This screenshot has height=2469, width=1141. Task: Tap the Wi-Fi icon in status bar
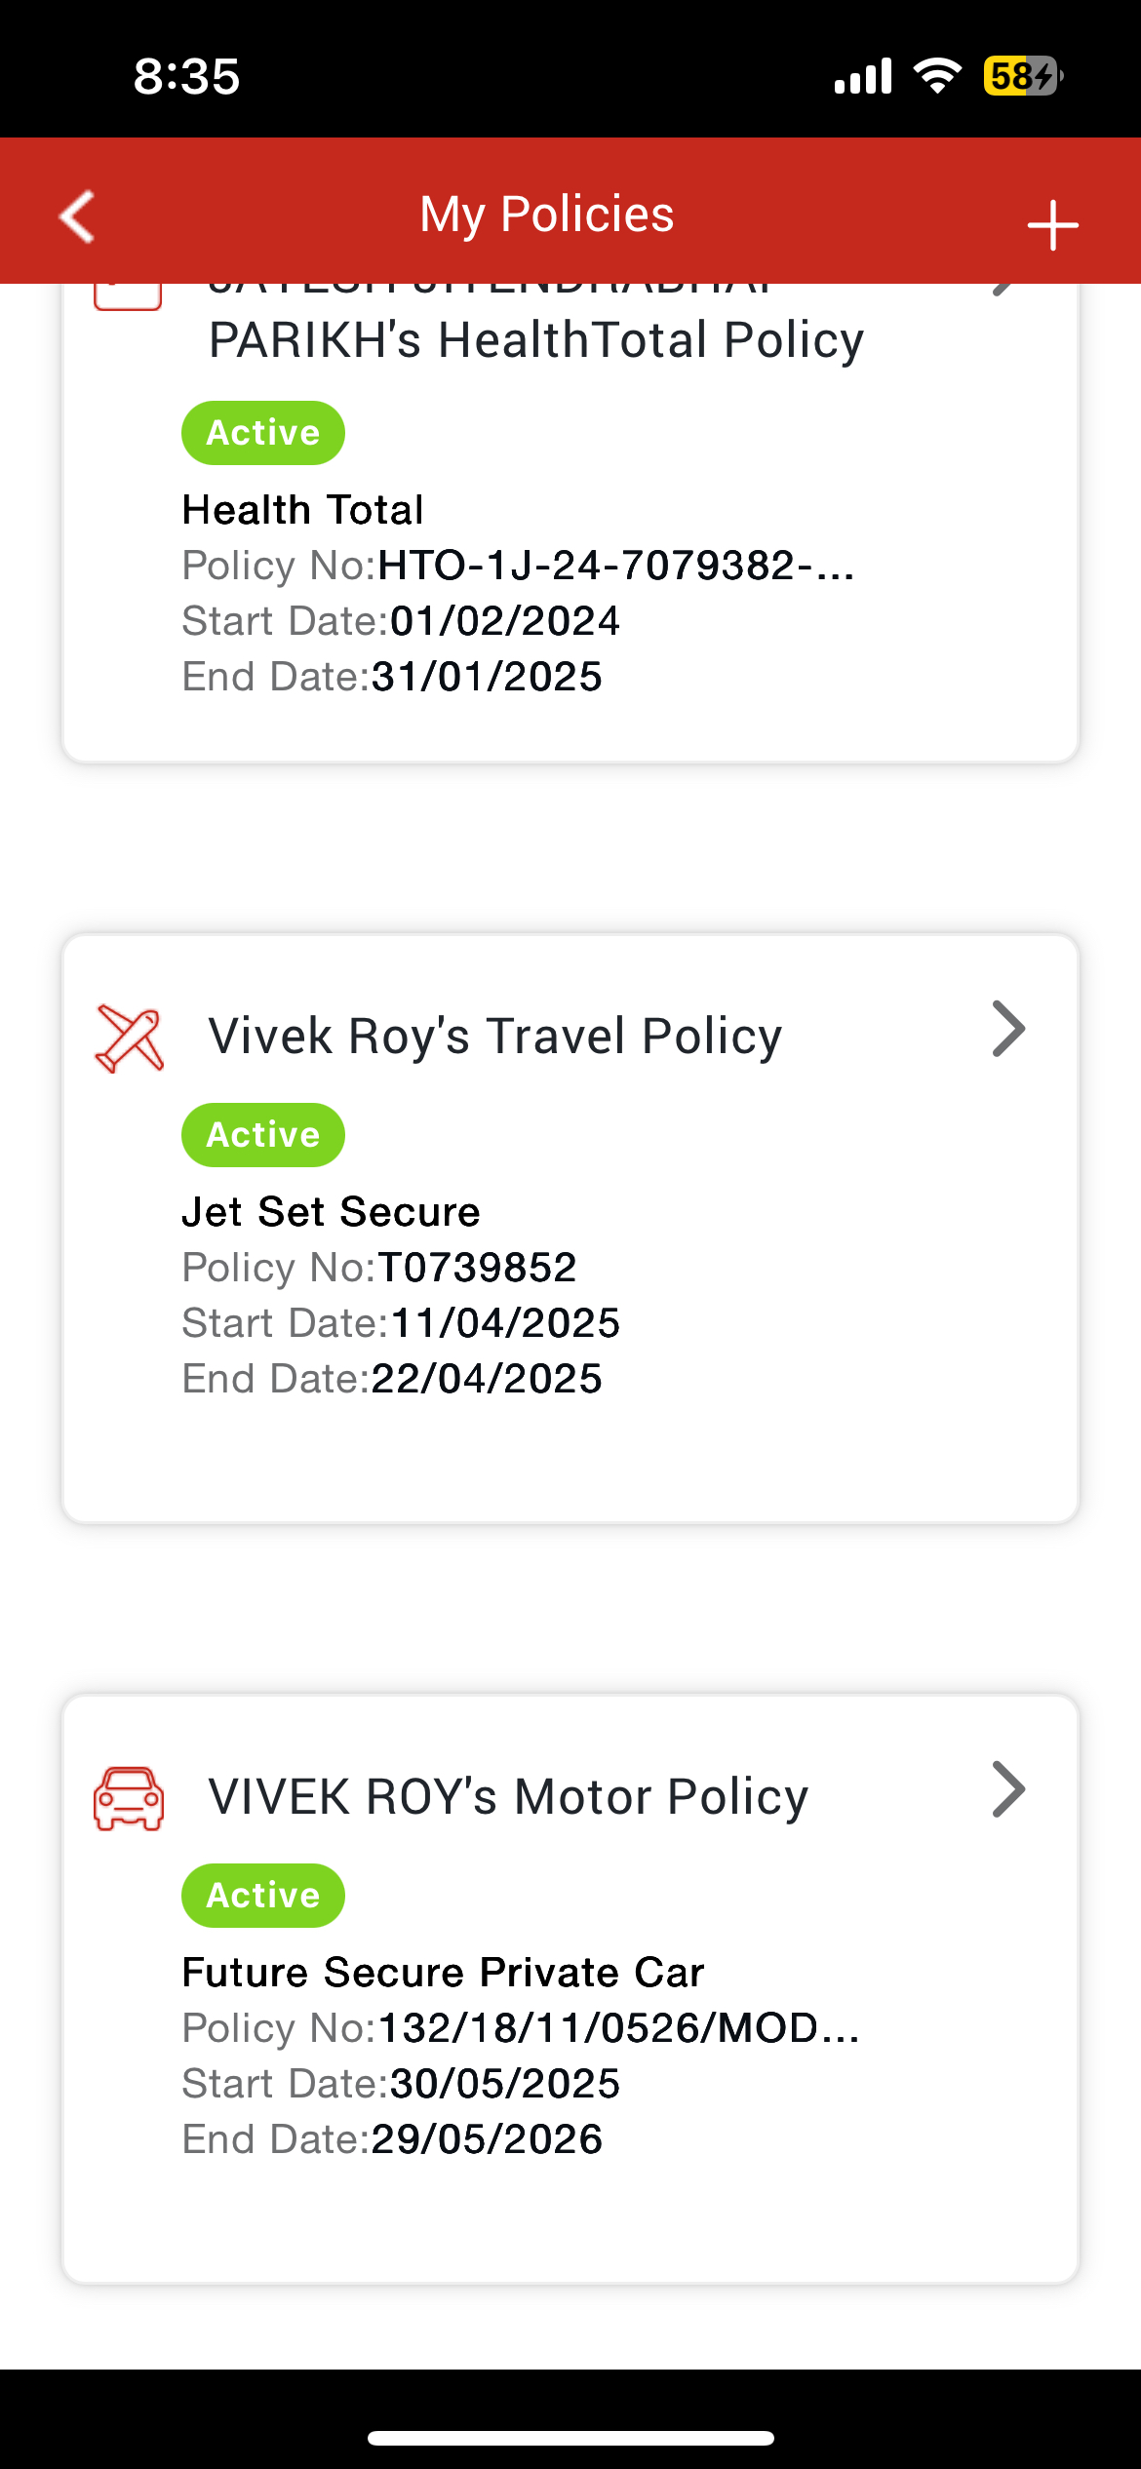pyautogui.click(x=937, y=75)
